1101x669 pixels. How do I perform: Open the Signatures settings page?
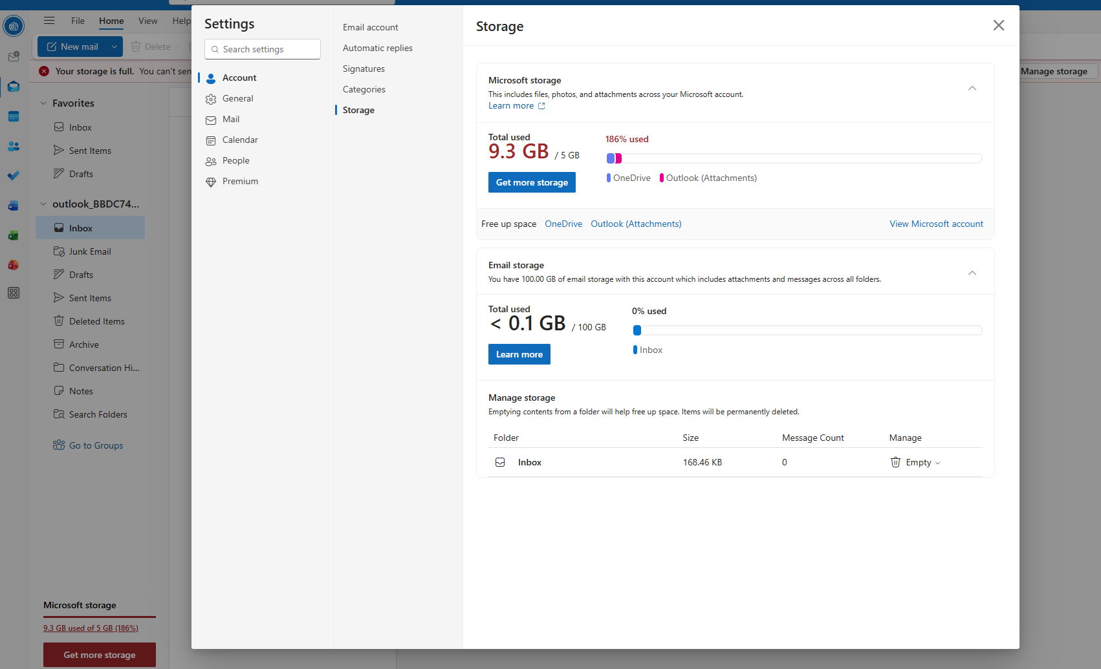point(364,69)
